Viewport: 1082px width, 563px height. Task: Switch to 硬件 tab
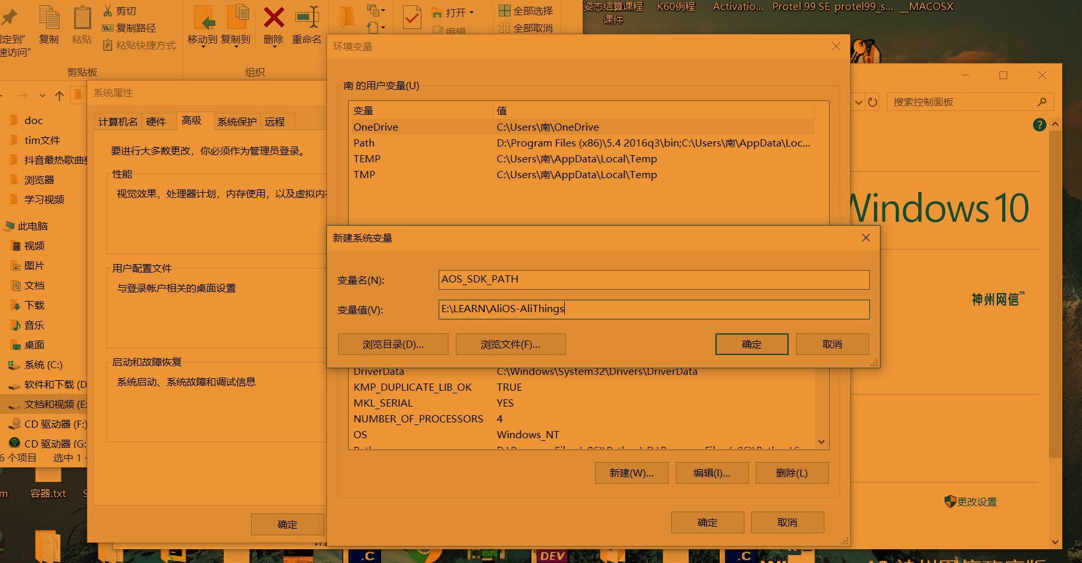point(156,121)
